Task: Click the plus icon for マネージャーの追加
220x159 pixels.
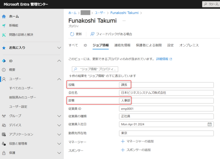Action: coord(123,141)
